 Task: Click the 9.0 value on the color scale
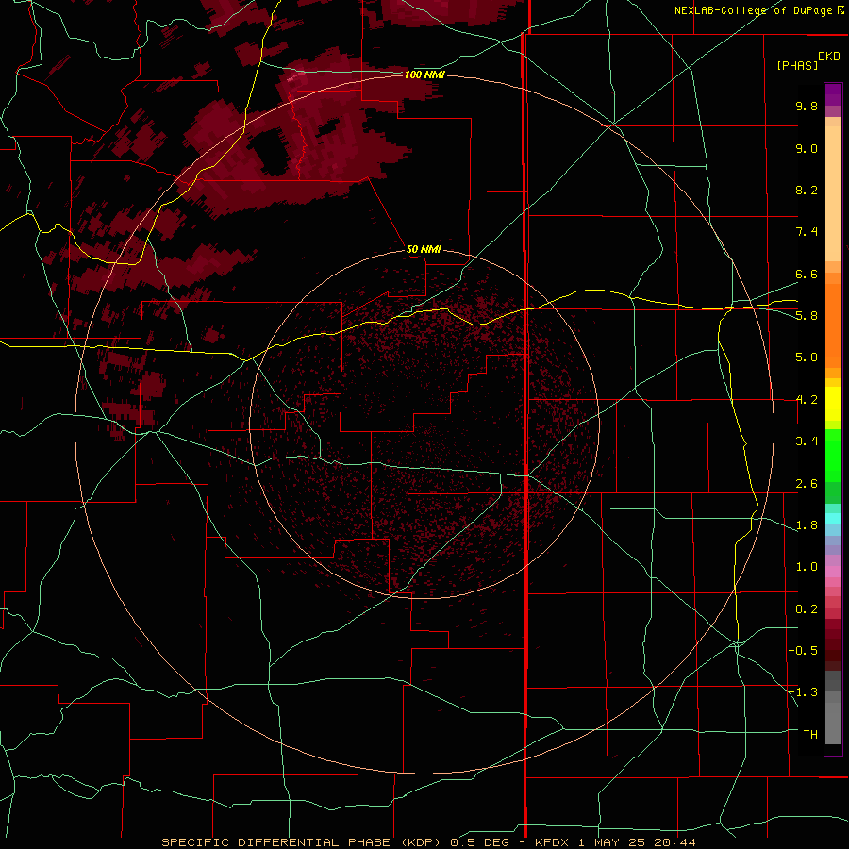click(807, 148)
